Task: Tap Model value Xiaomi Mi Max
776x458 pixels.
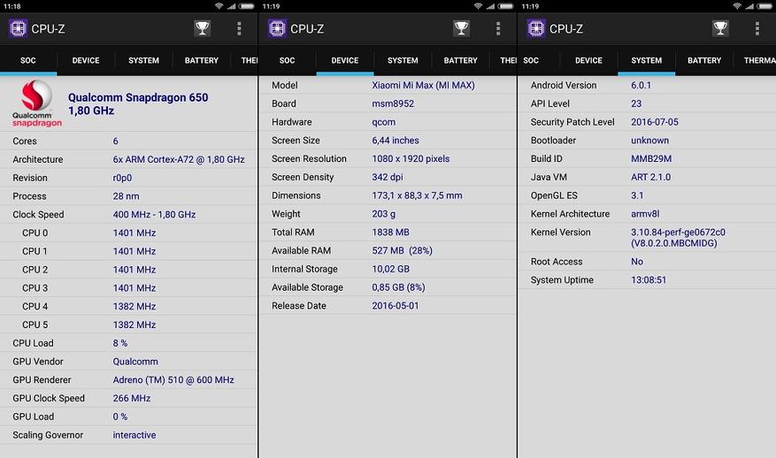Action: click(x=423, y=85)
